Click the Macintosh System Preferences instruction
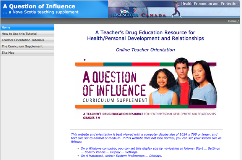 [x=121, y=156]
